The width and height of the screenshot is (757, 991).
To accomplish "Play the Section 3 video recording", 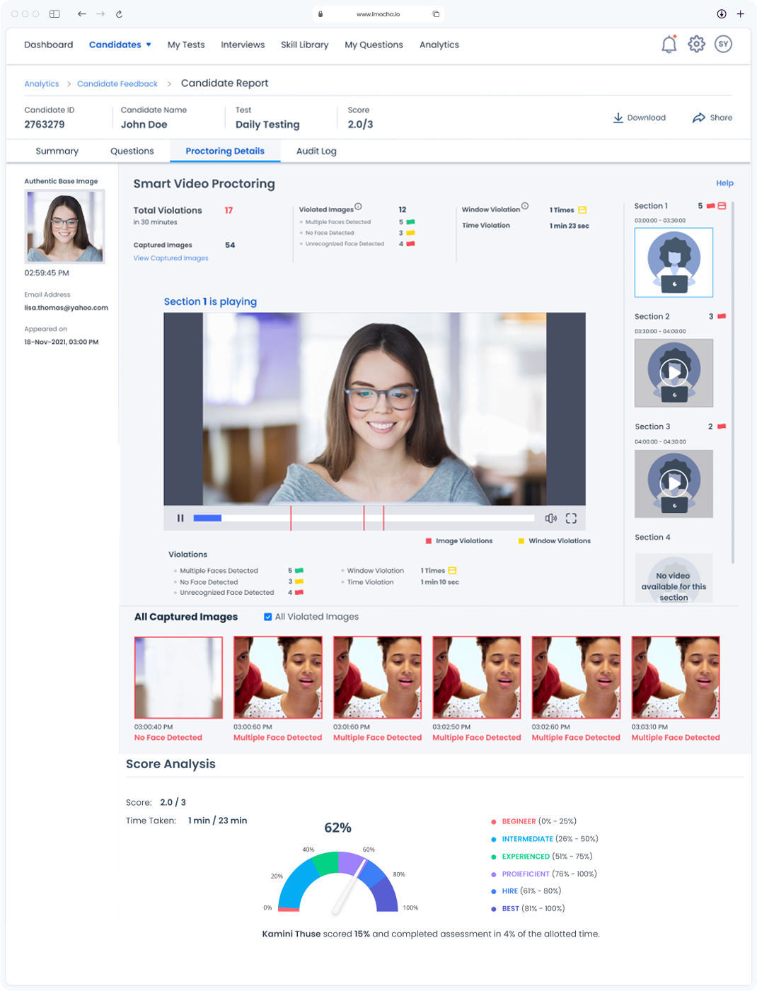I will coord(674,483).
